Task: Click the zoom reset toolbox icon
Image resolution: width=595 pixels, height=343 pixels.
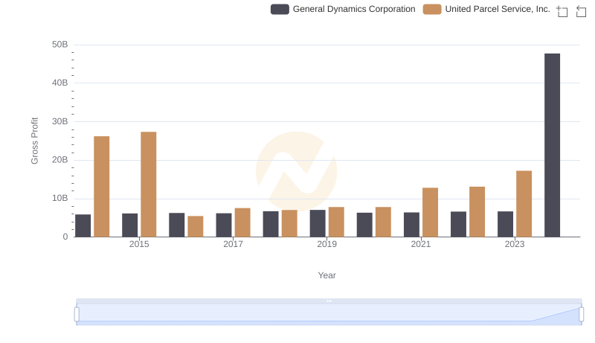Action: point(581,11)
